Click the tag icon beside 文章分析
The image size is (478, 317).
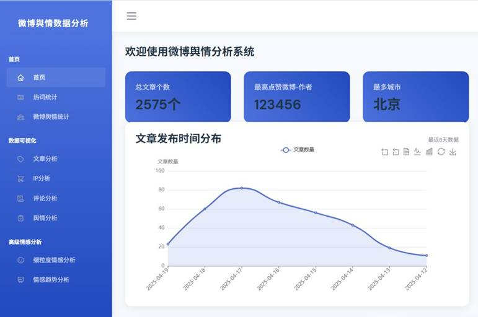(x=20, y=159)
